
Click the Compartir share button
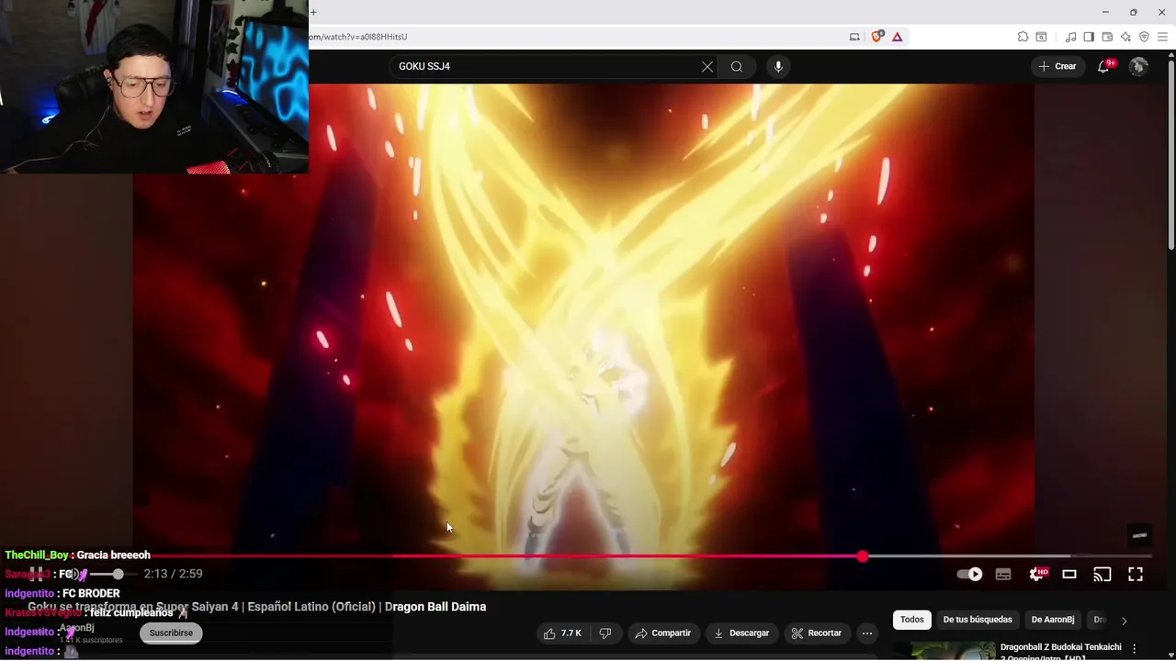point(663,633)
